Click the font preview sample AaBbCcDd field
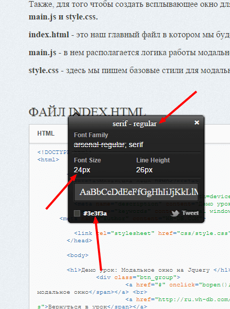Viewport: 230px width, 309px height. (136, 192)
